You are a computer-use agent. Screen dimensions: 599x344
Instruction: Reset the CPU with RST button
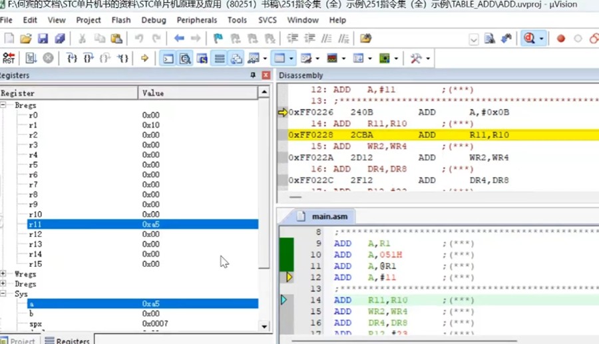[x=9, y=58]
